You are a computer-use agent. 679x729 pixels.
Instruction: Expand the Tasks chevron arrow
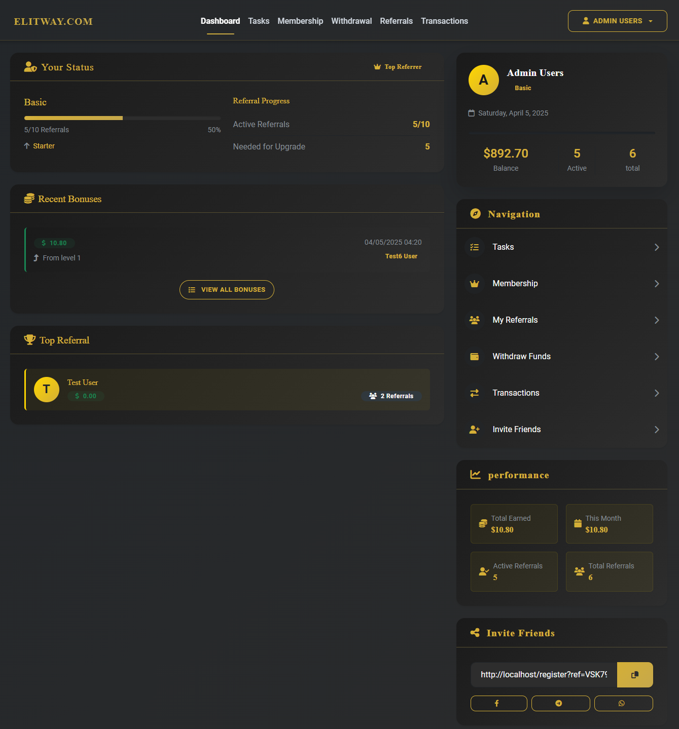tap(657, 247)
